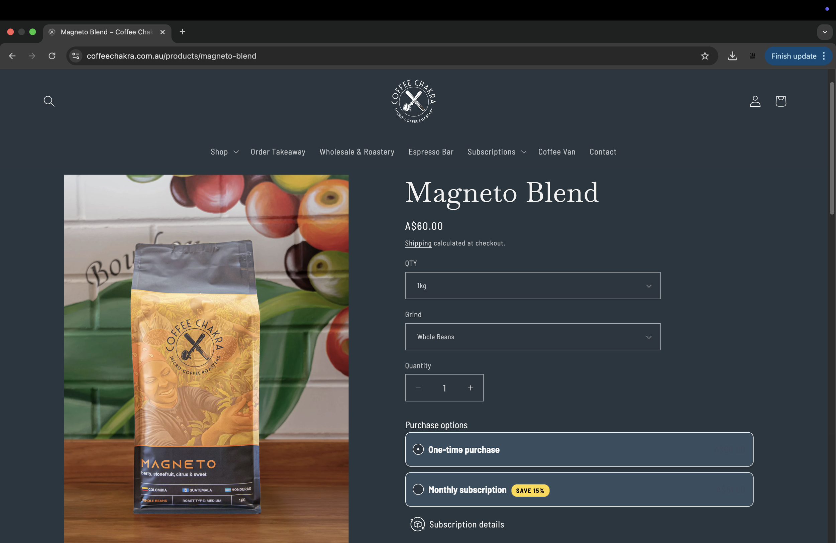Follow the Shipping policy link
836x543 pixels.
point(418,243)
